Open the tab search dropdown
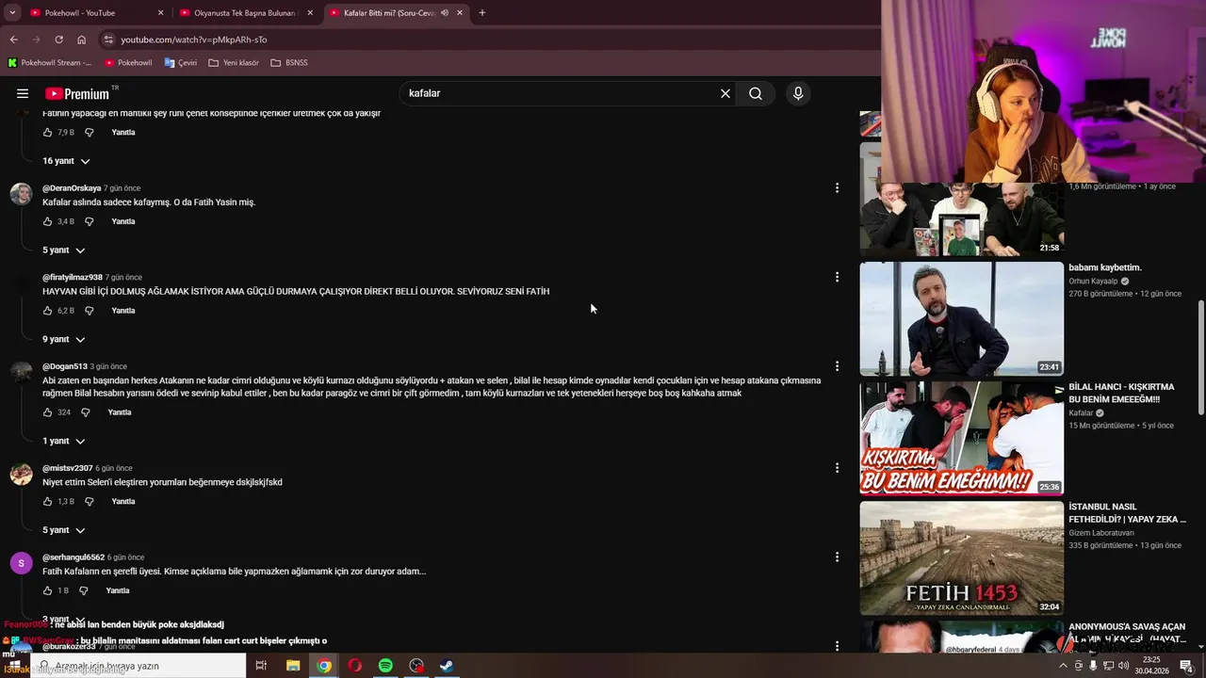The image size is (1206, 678). (12, 12)
